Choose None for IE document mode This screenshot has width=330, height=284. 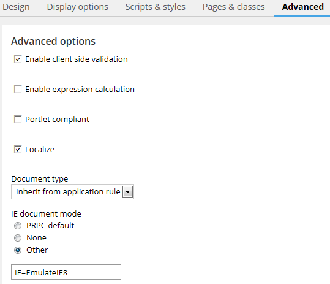[x=18, y=238]
